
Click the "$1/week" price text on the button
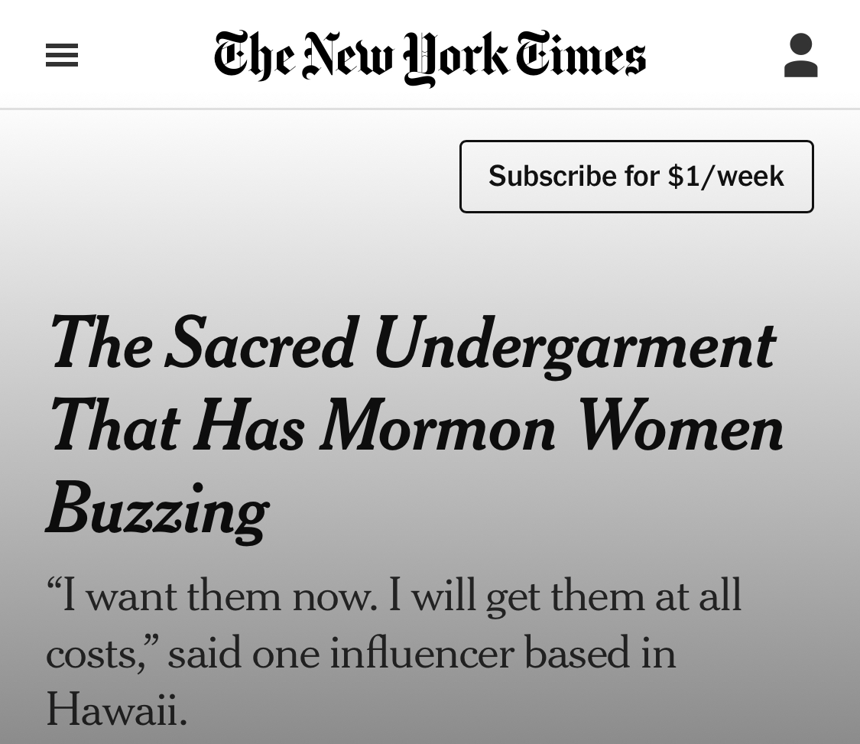pos(725,176)
